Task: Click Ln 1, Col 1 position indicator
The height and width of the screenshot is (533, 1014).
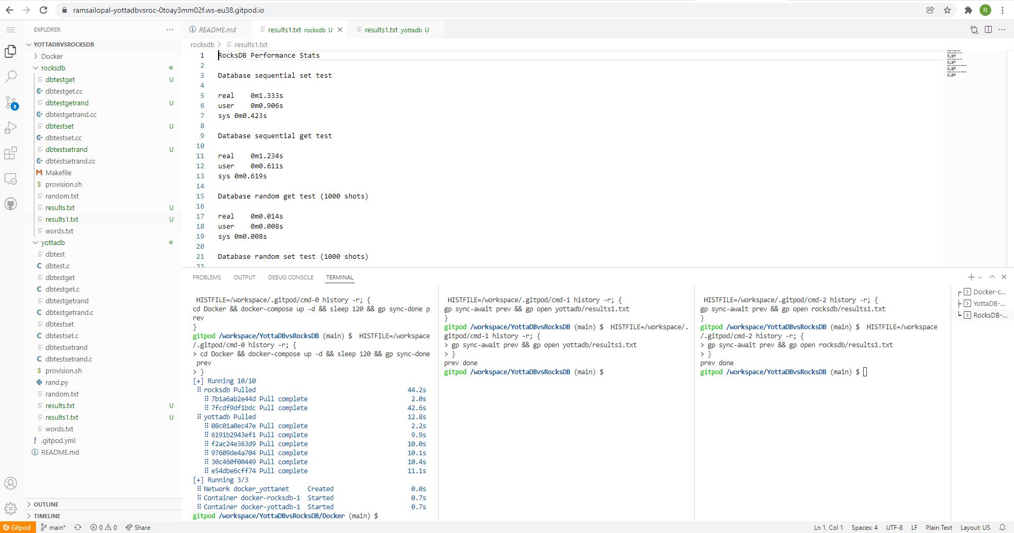Action: pos(828,527)
